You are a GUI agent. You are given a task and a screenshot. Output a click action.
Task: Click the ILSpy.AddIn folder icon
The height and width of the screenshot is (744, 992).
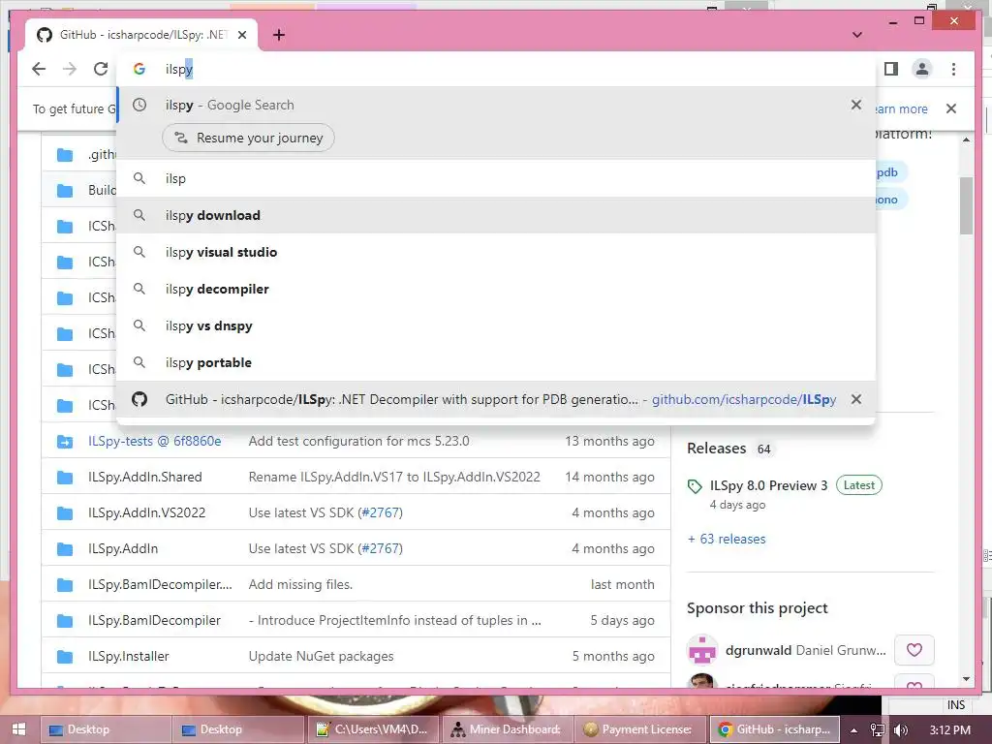click(x=65, y=549)
